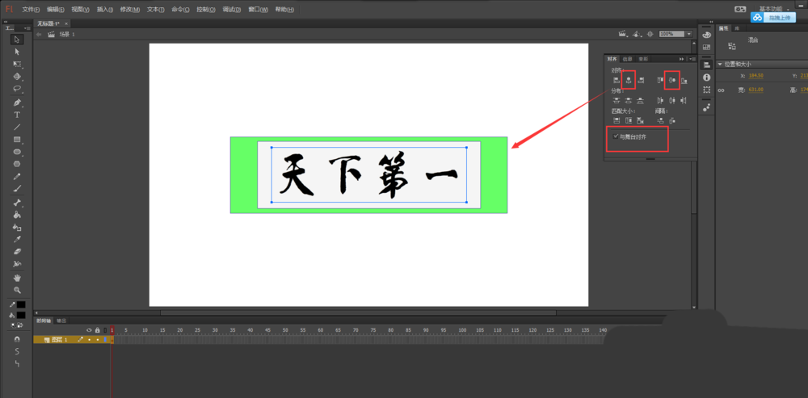
Task: Select the Eraser tool
Action: [x=17, y=252]
